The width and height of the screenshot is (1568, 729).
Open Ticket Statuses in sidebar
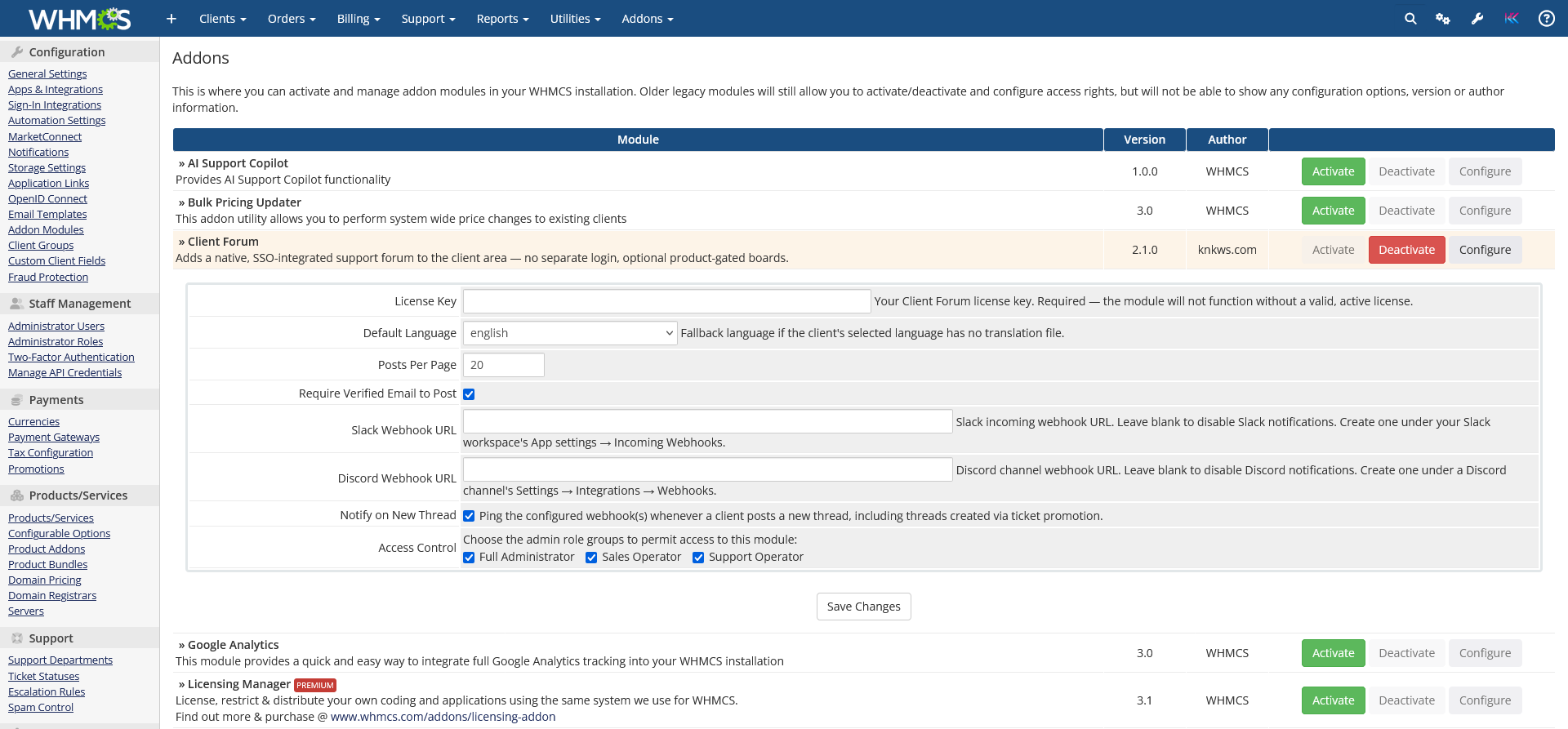(43, 676)
